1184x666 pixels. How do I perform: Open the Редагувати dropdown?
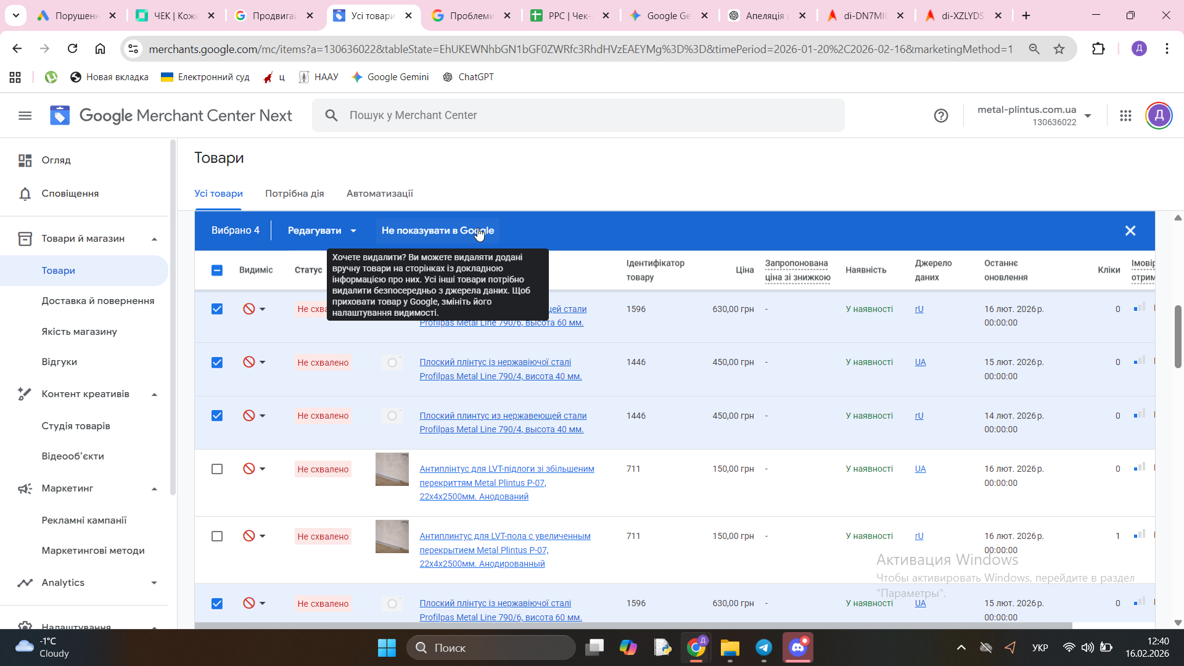322,231
